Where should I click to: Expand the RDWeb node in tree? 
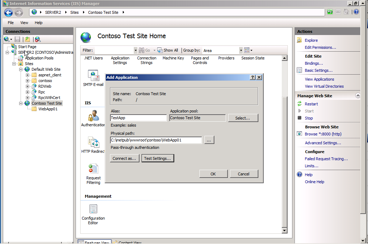tap(27, 86)
